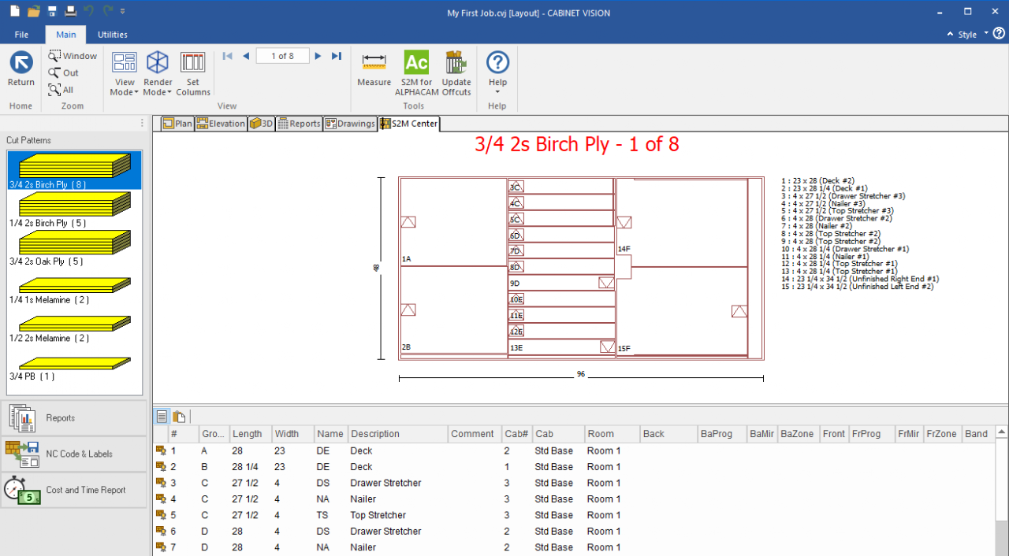Choose the Zoom All tool
1009x556 pixels.
pos(61,90)
